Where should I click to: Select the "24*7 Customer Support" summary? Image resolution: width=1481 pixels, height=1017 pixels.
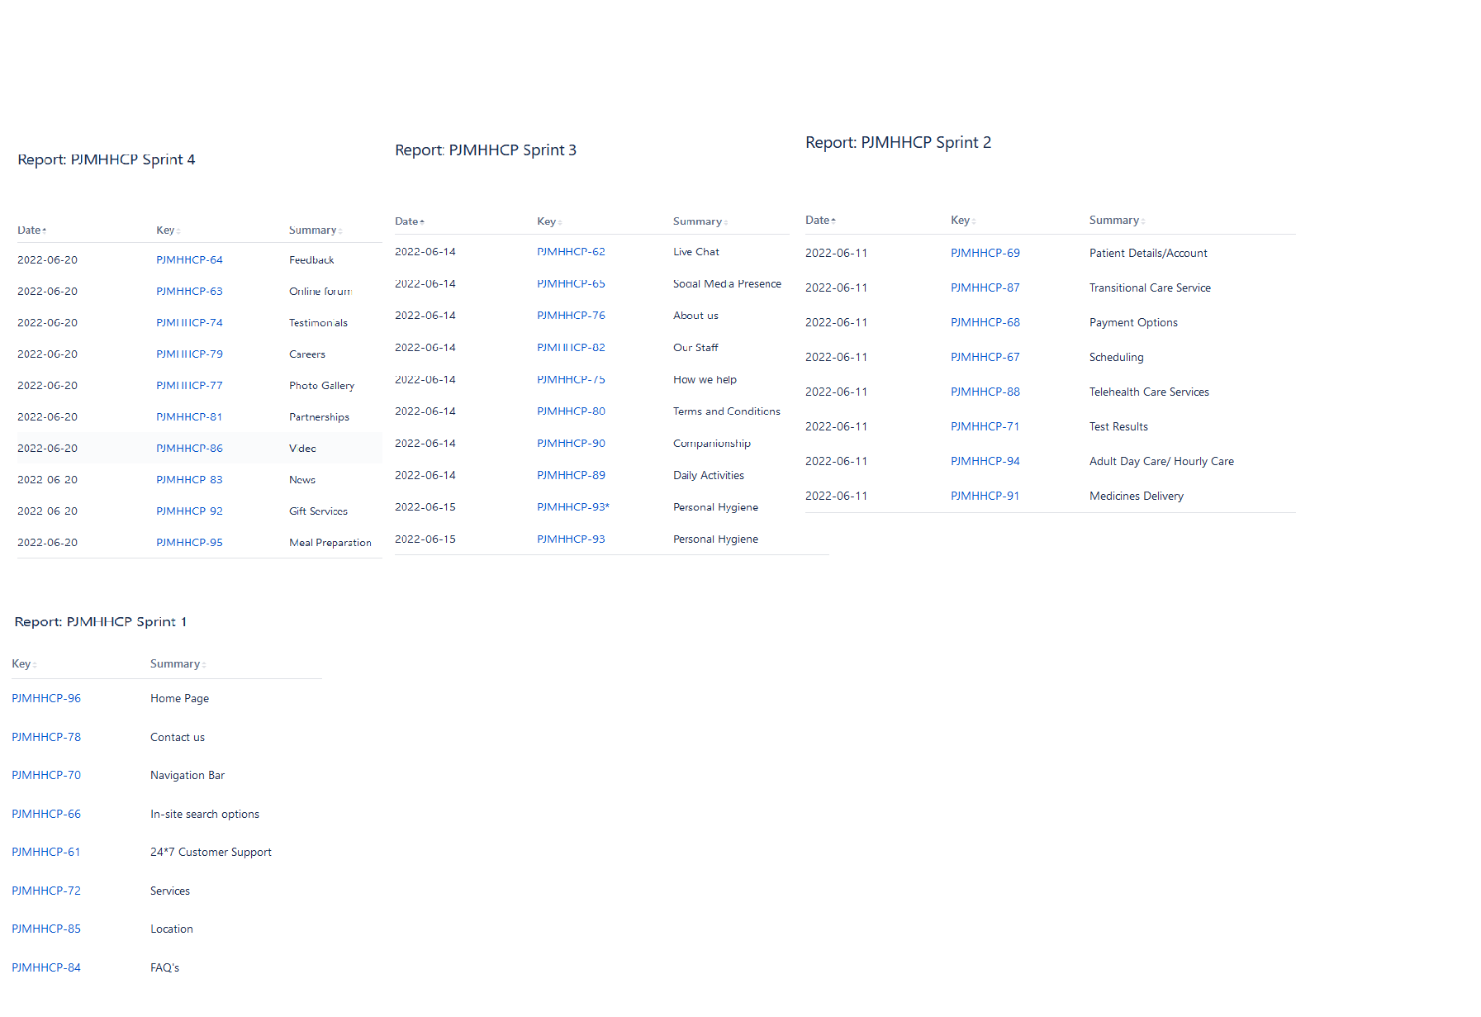(211, 853)
